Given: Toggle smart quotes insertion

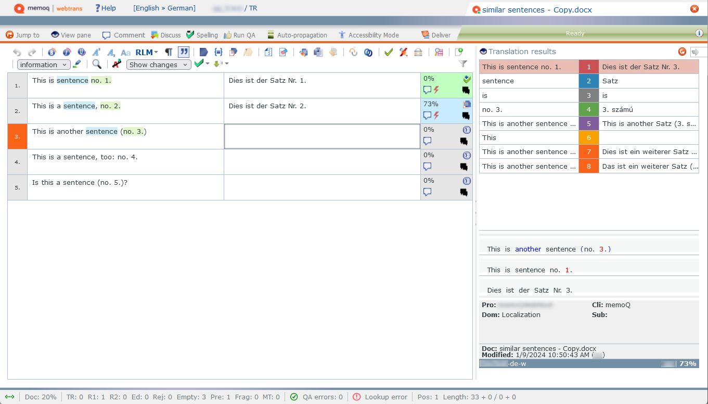Looking at the screenshot, I should click(x=183, y=52).
